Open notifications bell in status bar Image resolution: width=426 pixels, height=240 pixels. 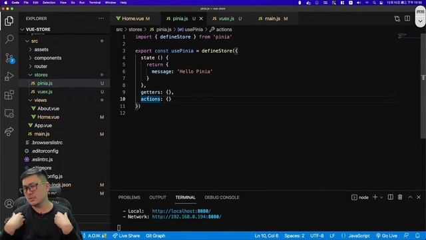click(x=417, y=235)
